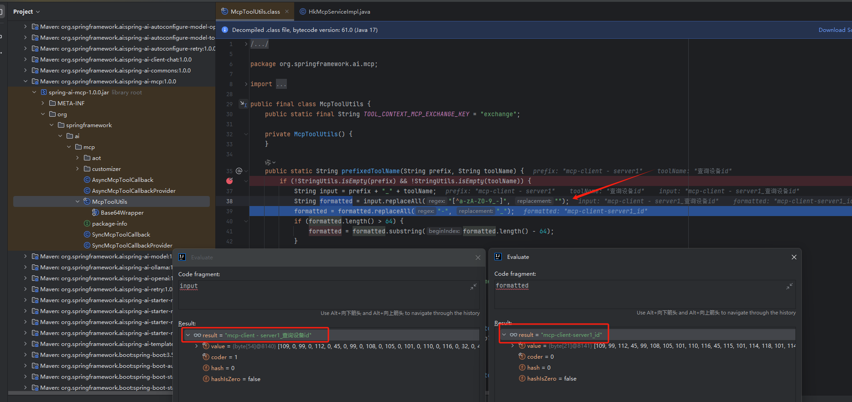Click the info icon in decompiled banner

pos(224,30)
